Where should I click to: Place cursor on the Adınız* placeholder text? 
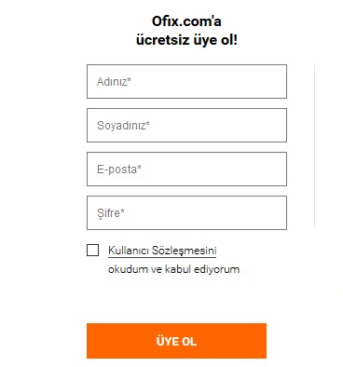(114, 82)
